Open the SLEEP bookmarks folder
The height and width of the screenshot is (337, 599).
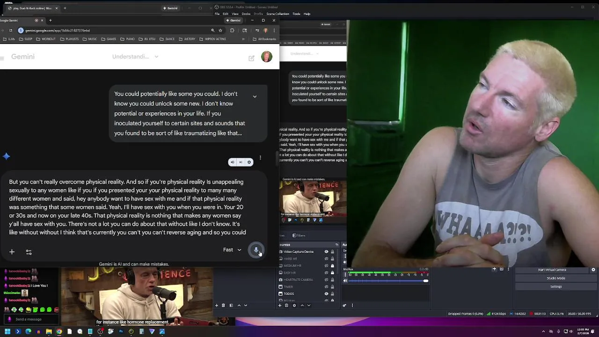pos(26,39)
